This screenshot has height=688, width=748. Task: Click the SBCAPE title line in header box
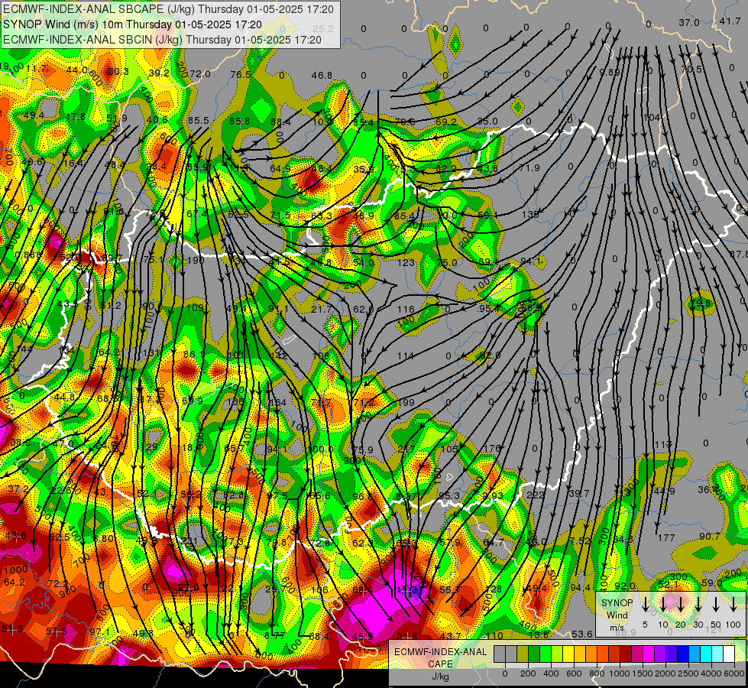pyautogui.click(x=169, y=9)
